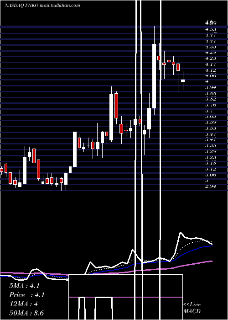Select the Price : 4.1 readout

coord(26,295)
